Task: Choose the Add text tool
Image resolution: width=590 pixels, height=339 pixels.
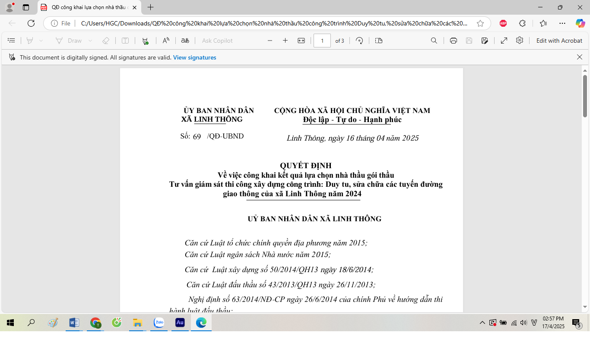Action: [x=125, y=41]
